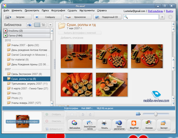Image resolution: width=178 pixels, height=138 pixels.
Task: Select folder Суши, роллы и тд (5)
Action: (27, 79)
